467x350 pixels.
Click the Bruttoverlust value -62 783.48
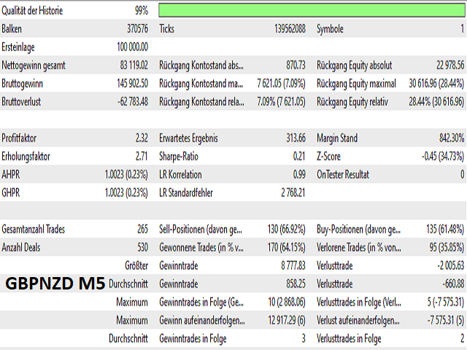pyautogui.click(x=133, y=102)
